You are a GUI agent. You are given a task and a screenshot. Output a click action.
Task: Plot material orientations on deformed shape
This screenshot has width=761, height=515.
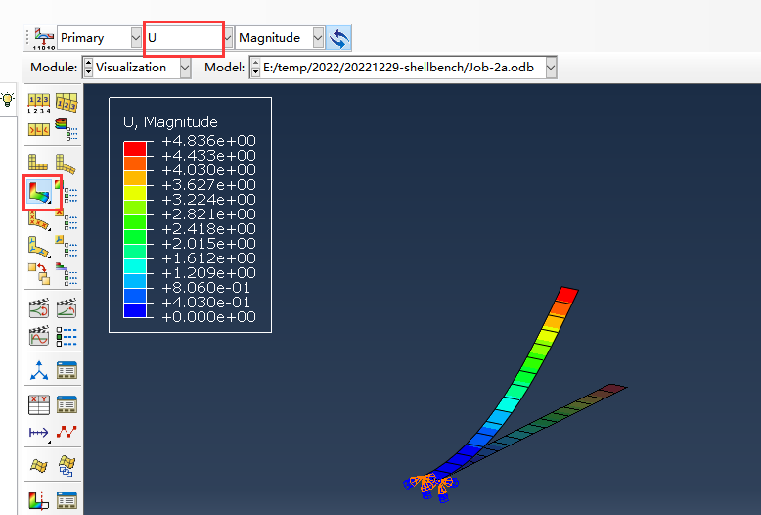coord(39,248)
